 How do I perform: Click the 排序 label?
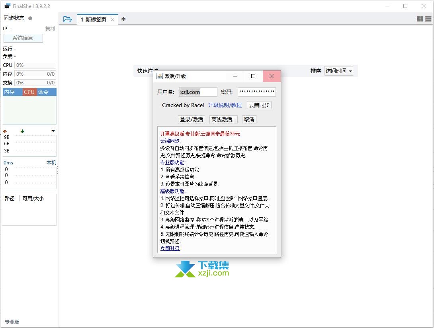tap(315, 71)
